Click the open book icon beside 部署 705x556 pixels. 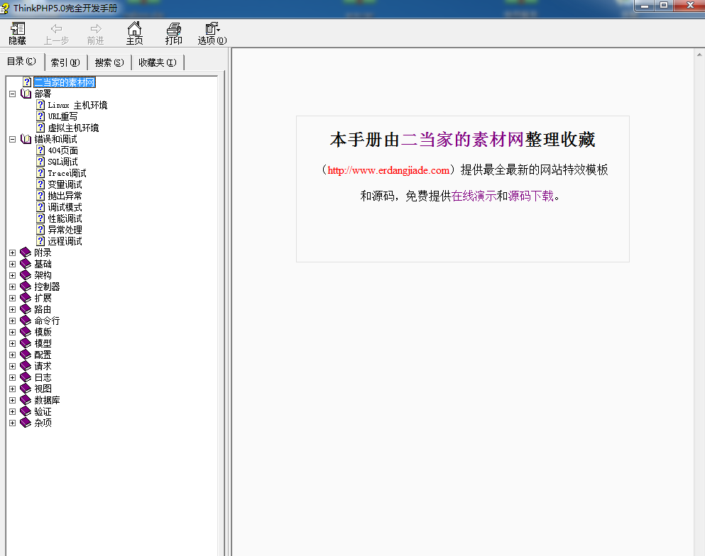click(x=26, y=94)
